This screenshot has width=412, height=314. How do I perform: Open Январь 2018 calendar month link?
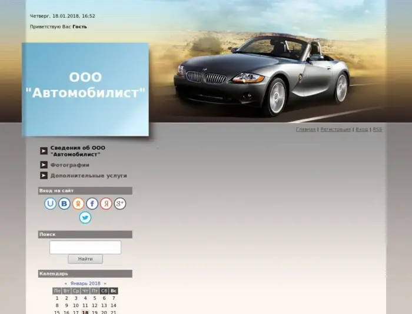tap(85, 283)
